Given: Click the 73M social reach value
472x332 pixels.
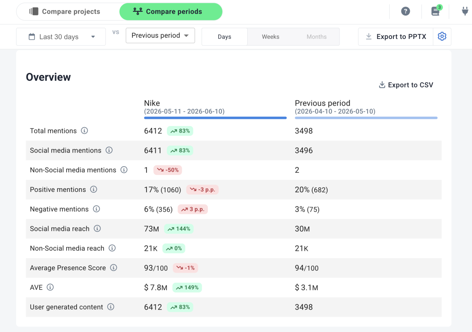Looking at the screenshot, I should point(152,229).
